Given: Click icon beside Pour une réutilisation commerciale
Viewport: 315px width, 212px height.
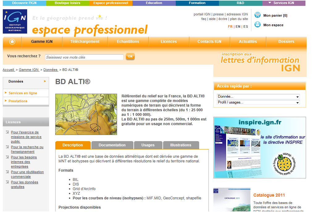Looking at the screenshot, I should click(x=7, y=172).
